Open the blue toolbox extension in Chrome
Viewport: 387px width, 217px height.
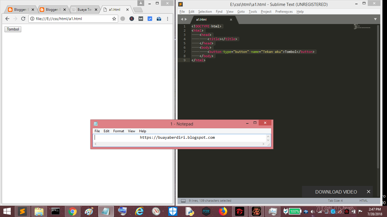coord(159,19)
